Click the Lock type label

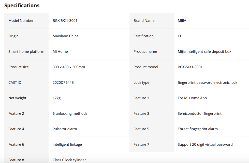pyautogui.click(x=141, y=83)
